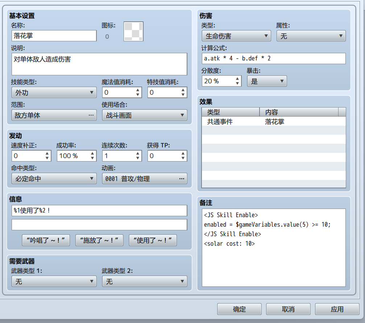The image size is (365, 323).
Task: Open the 范围 selector showing 敌方单体
Action: pos(54,116)
